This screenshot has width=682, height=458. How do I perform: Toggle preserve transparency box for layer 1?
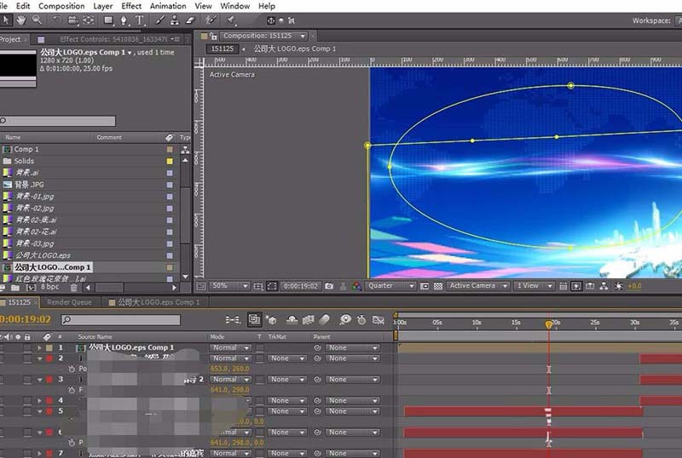point(259,348)
